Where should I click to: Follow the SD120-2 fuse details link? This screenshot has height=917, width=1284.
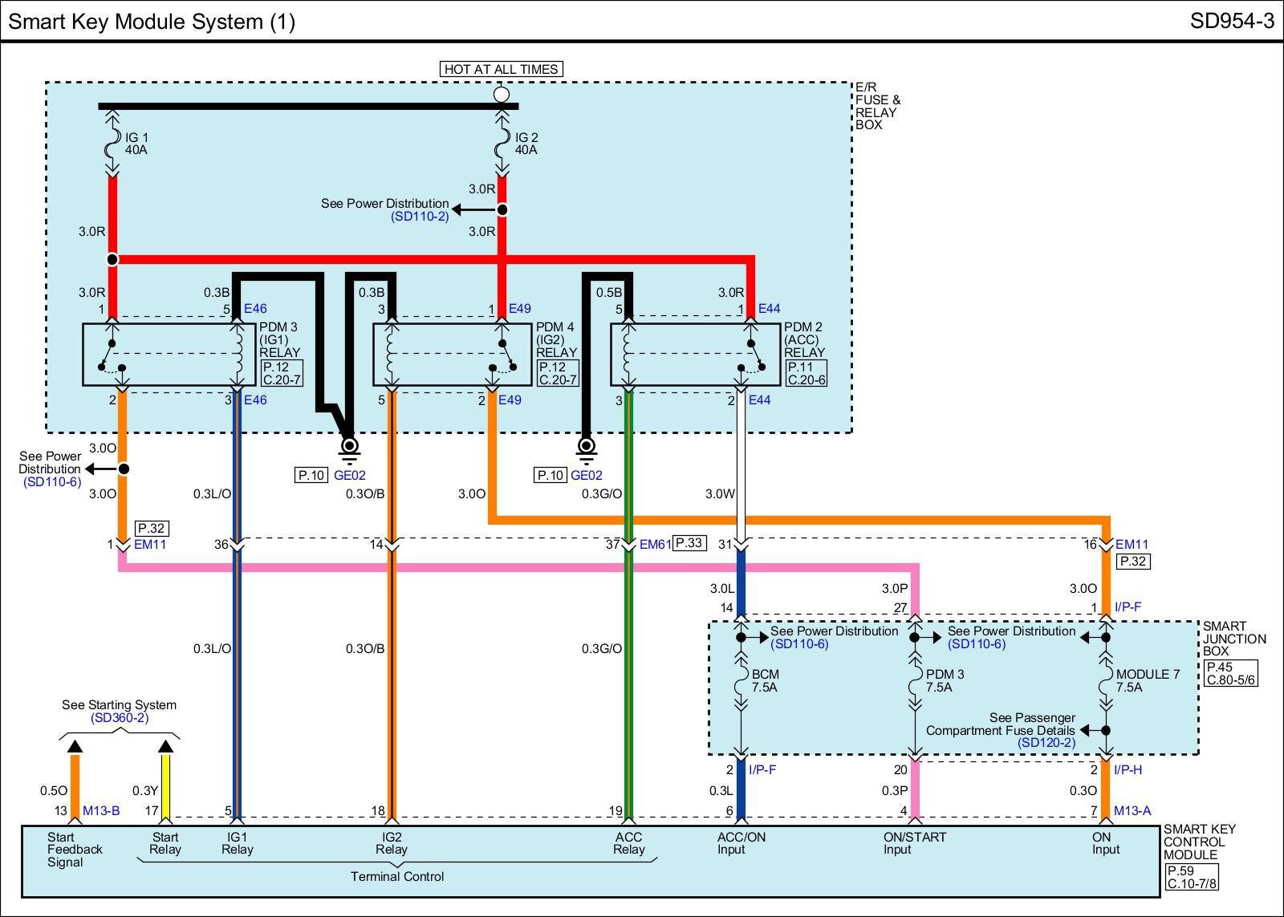[x=1046, y=743]
